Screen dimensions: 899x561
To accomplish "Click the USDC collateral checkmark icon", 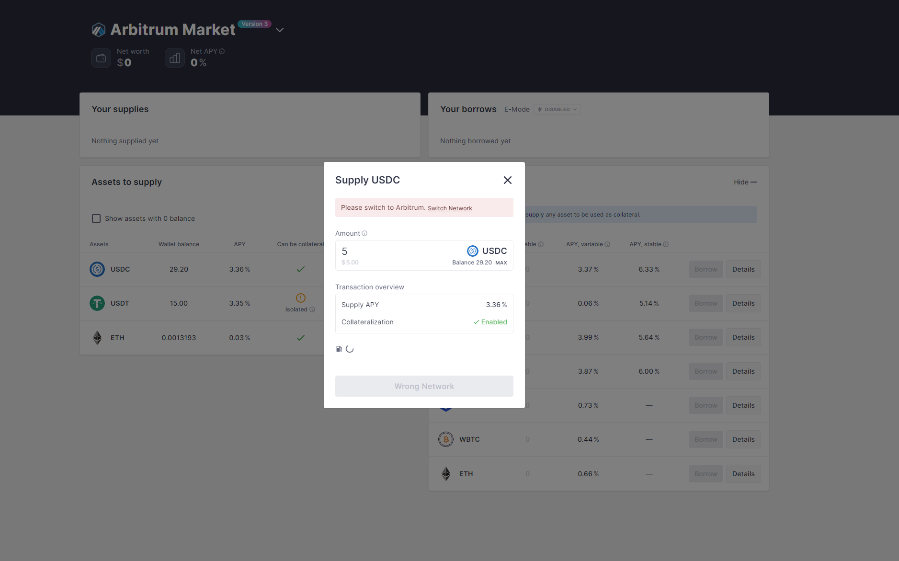I will (301, 269).
